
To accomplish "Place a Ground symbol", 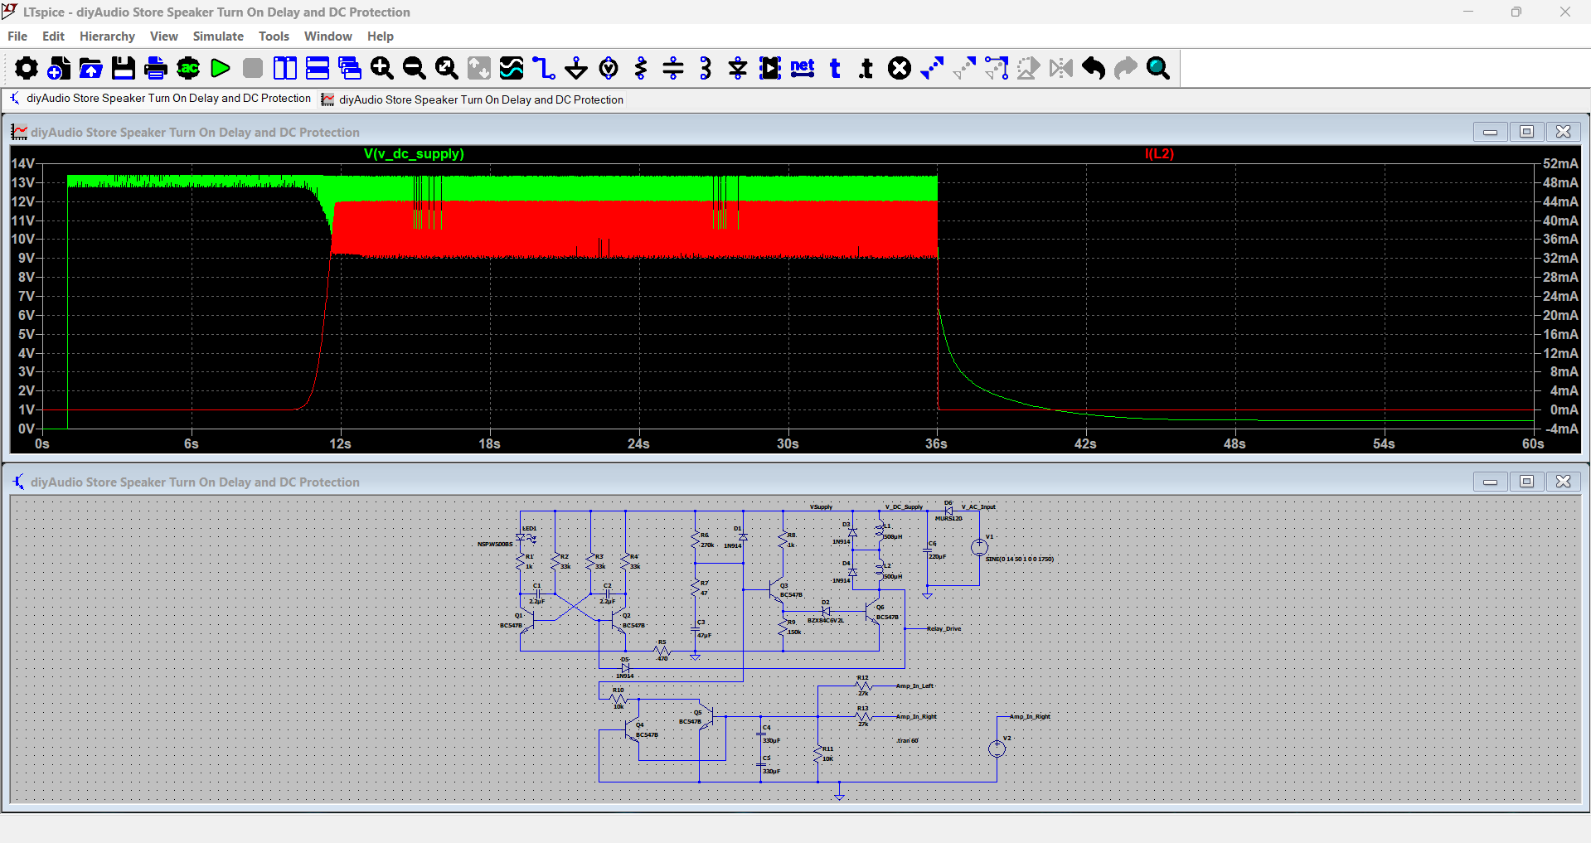I will click(x=576, y=68).
